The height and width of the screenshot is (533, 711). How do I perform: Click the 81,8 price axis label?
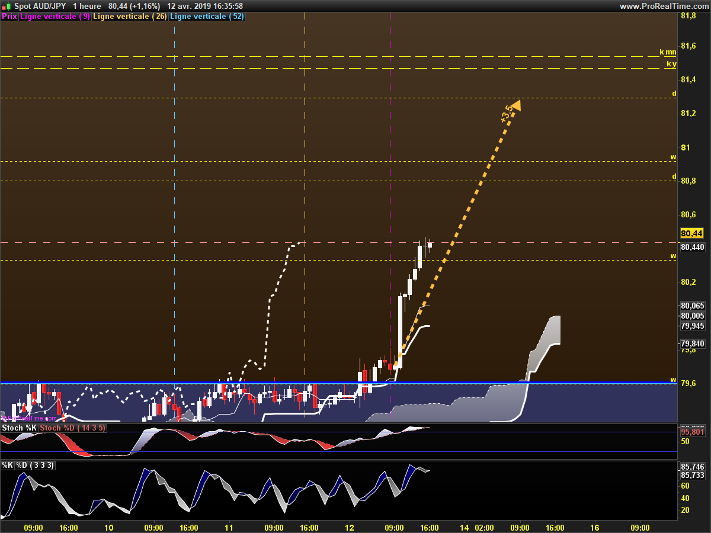(x=688, y=16)
